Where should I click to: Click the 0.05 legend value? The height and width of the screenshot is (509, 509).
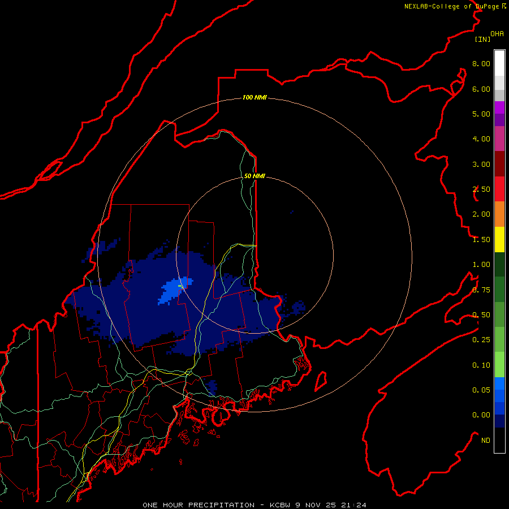click(481, 390)
